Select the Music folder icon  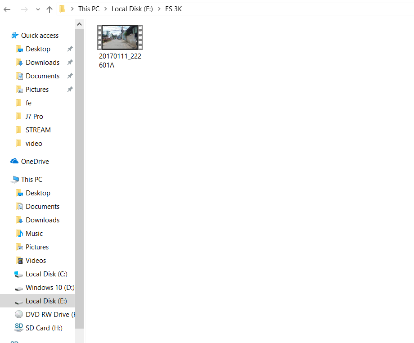pos(19,234)
